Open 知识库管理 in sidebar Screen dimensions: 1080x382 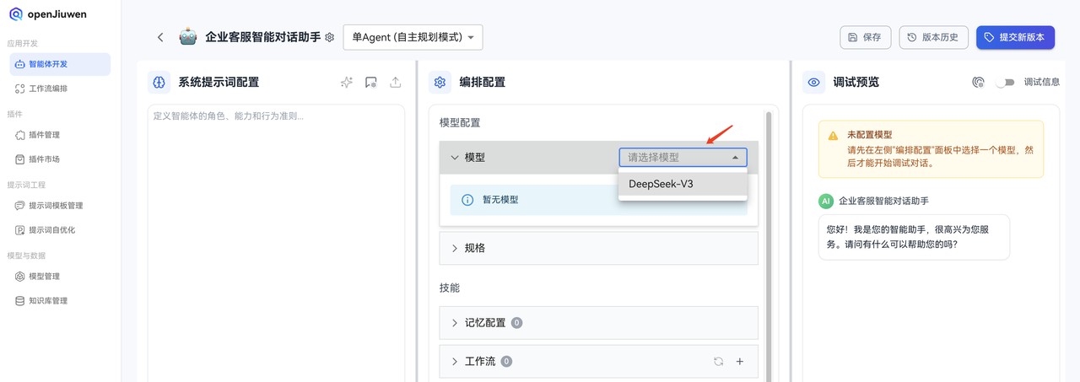coord(60,301)
